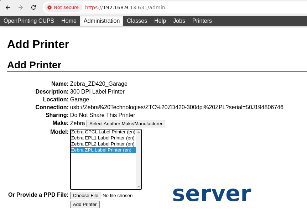This screenshot has height=217, width=307.
Task: Click Select Another Make/Manufacturer button
Action: coord(126,124)
